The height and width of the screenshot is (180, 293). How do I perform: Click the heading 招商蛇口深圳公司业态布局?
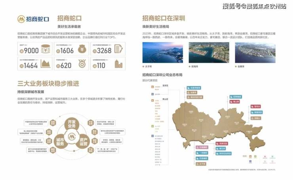click(x=162, y=75)
